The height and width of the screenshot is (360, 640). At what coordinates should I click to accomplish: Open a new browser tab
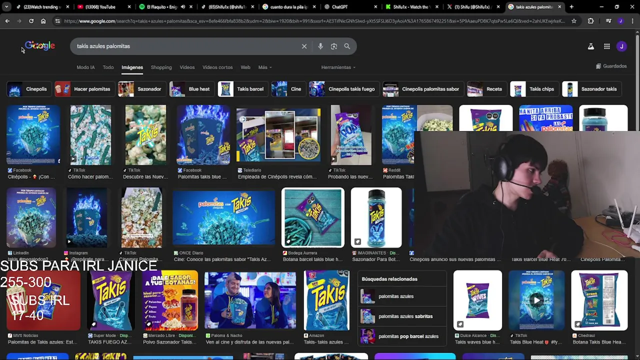coord(571,7)
